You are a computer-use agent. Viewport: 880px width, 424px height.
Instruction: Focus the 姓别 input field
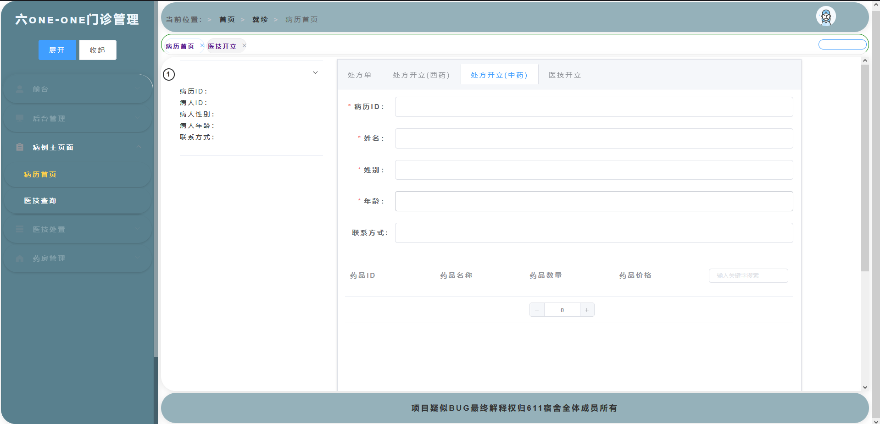coord(594,170)
